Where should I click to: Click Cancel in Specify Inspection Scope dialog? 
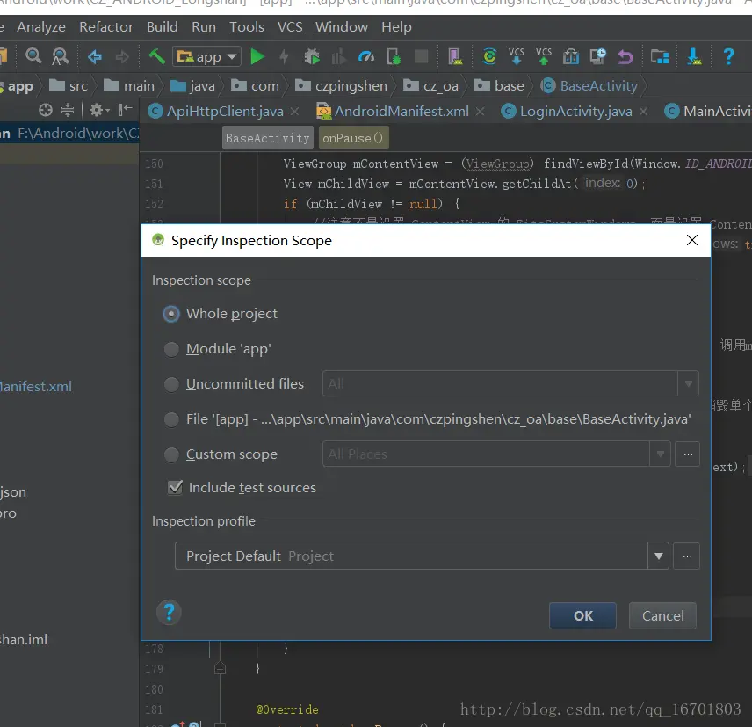pos(662,615)
